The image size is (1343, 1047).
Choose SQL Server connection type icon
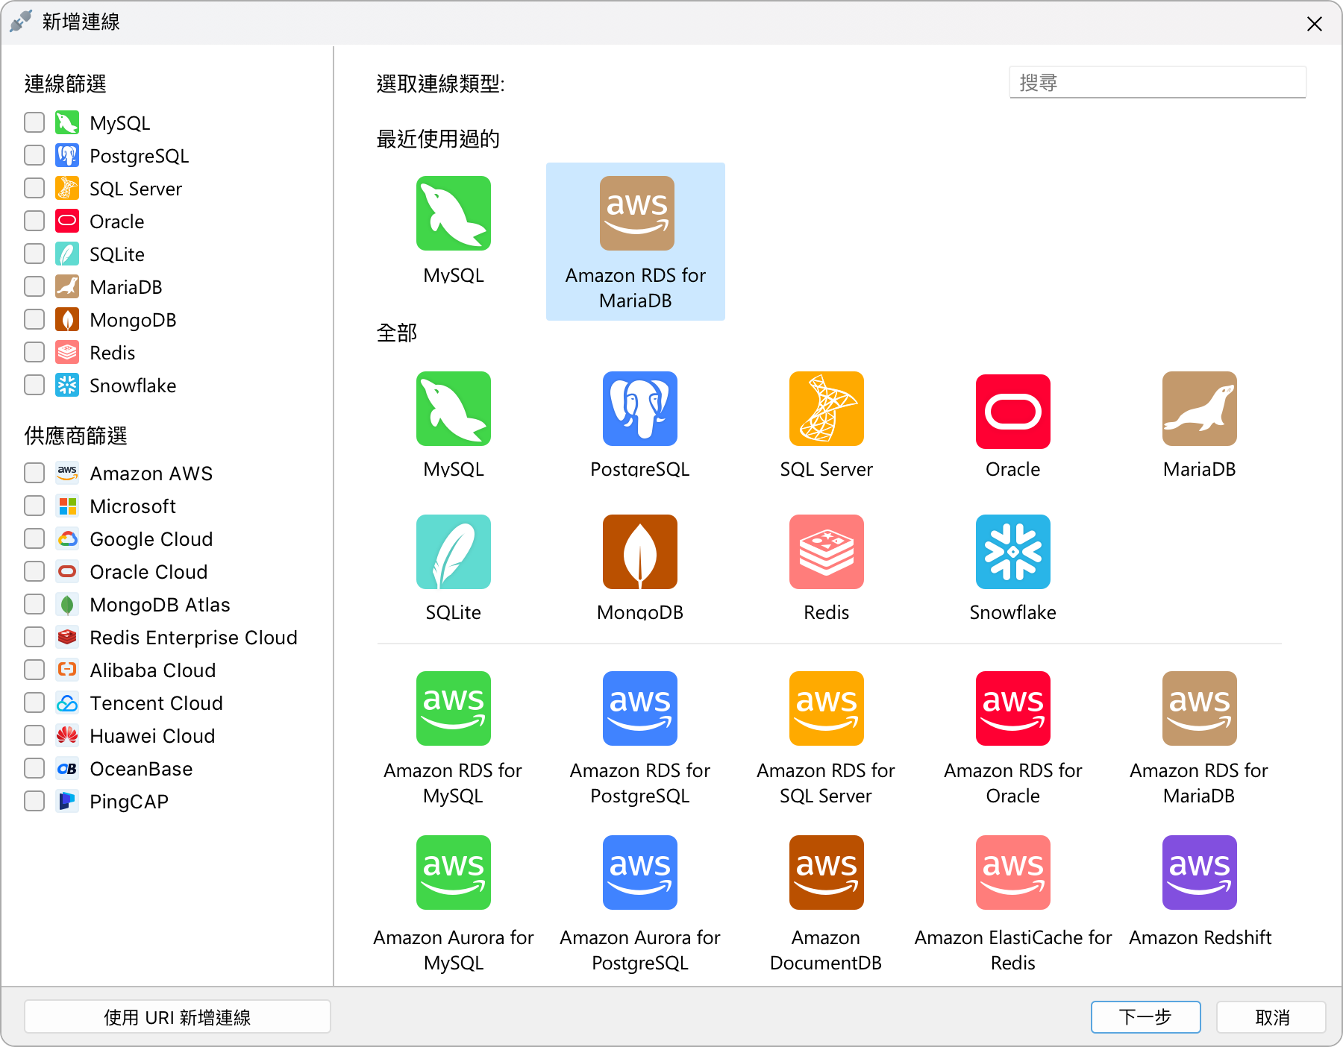[827, 409]
